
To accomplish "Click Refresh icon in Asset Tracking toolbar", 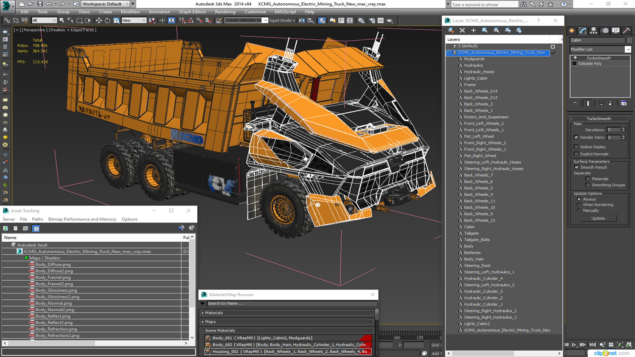I will [6, 228].
